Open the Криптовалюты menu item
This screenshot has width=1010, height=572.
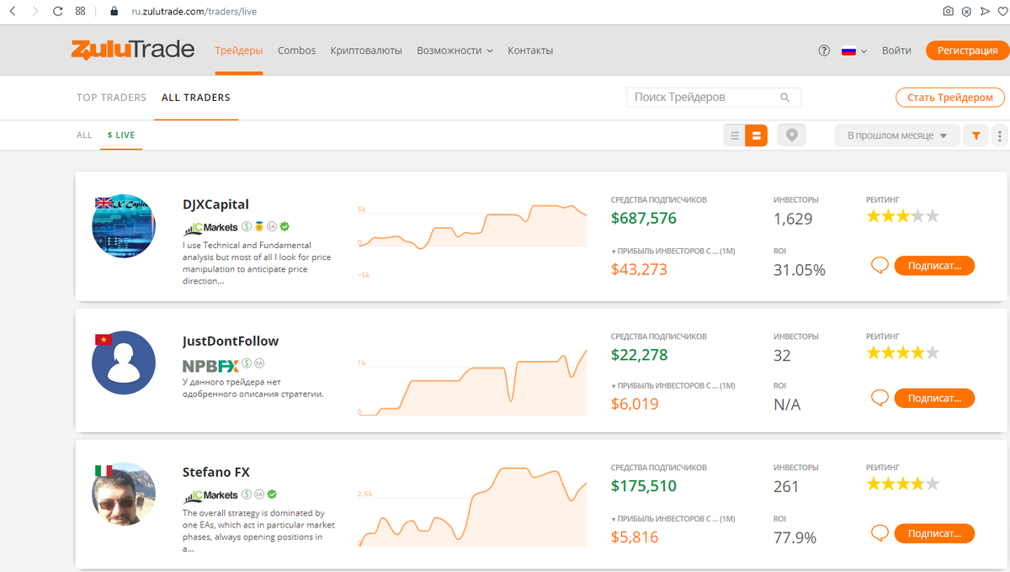[x=366, y=50]
